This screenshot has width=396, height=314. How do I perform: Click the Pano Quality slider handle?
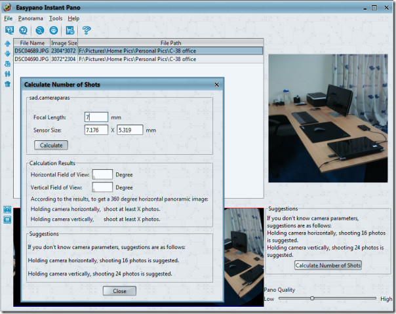tap(312, 298)
